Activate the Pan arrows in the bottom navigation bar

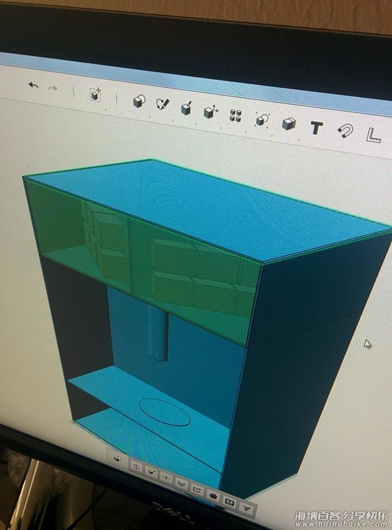(136, 466)
